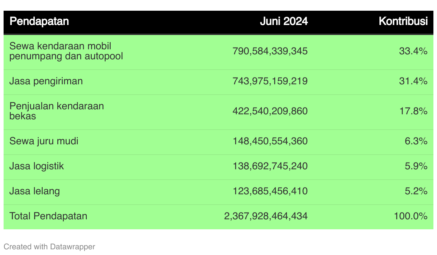Click the 5.2% contribution cell
The height and width of the screenshot is (255, 437).
click(x=416, y=191)
